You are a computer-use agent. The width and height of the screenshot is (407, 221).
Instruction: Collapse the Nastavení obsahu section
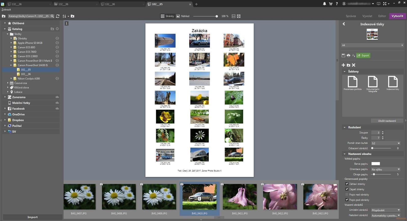point(345,154)
